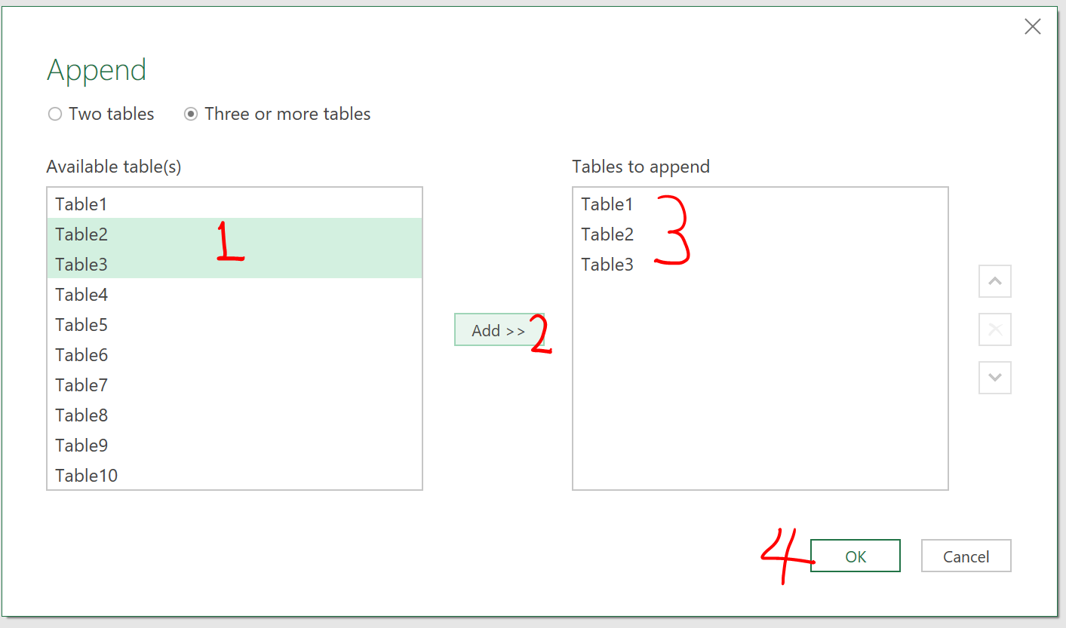Confirm with the OK button
Viewport: 1066px width, 628px height.
[x=855, y=556]
